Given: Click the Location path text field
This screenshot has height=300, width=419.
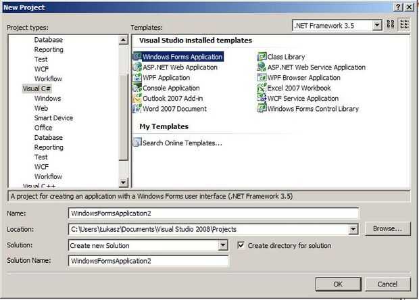Looking at the screenshot, I should (208, 229).
